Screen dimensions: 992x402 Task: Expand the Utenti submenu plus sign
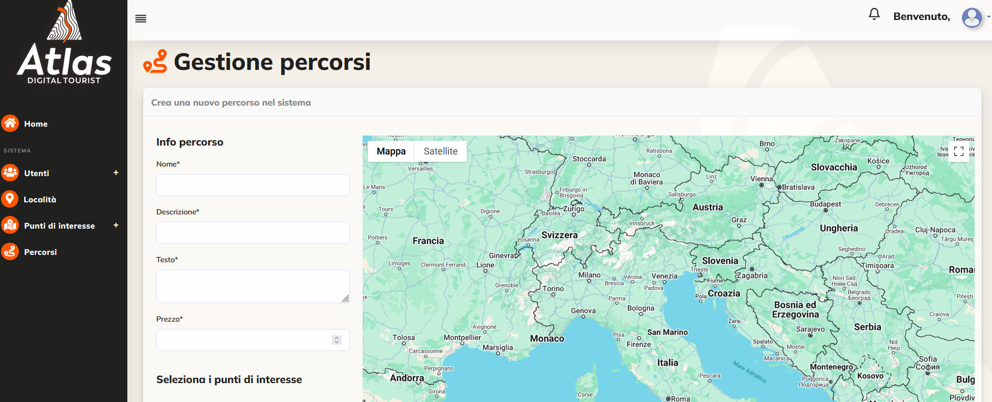tap(116, 172)
